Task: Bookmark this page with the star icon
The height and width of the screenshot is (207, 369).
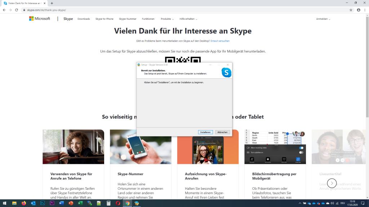Action: (x=351, y=10)
